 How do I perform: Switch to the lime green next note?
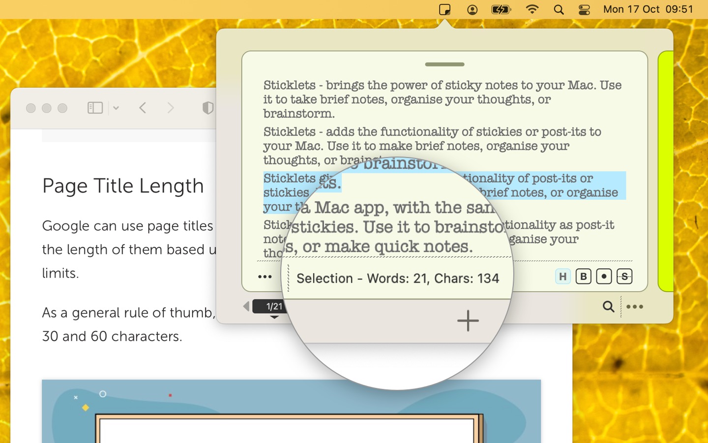(666, 171)
